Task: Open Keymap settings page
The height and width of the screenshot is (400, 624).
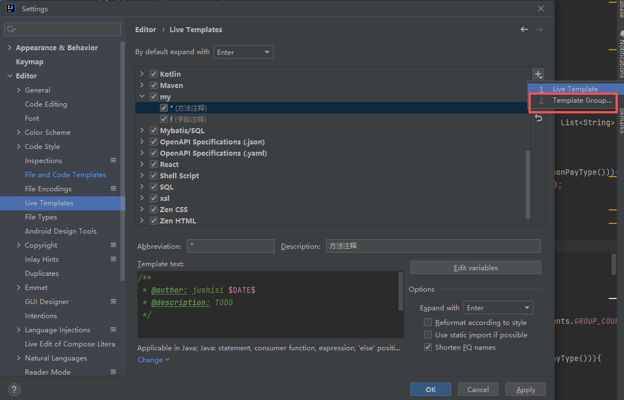Action: tap(29, 61)
